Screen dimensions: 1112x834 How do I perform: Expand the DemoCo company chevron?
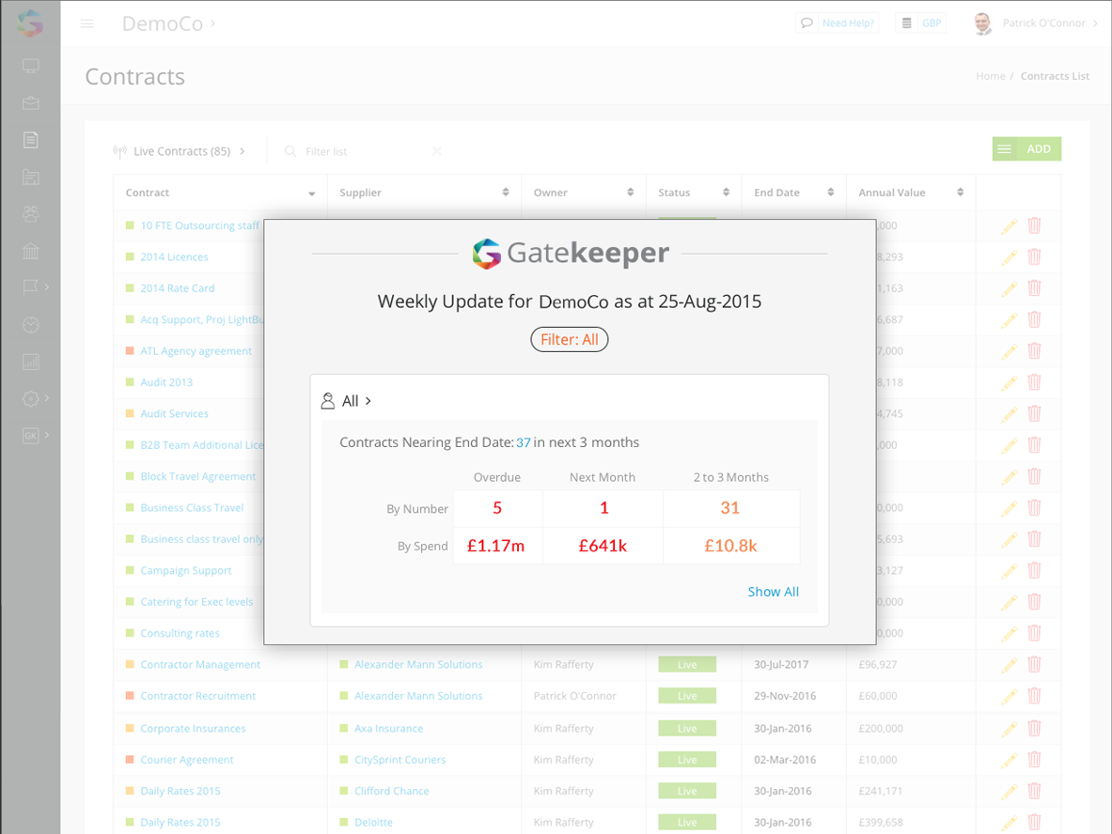click(212, 23)
